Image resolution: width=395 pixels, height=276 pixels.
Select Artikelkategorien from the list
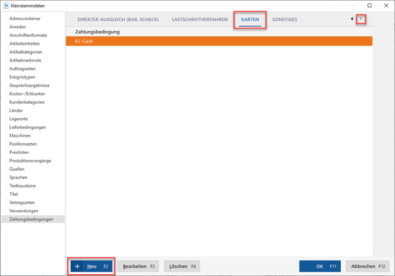(26, 52)
